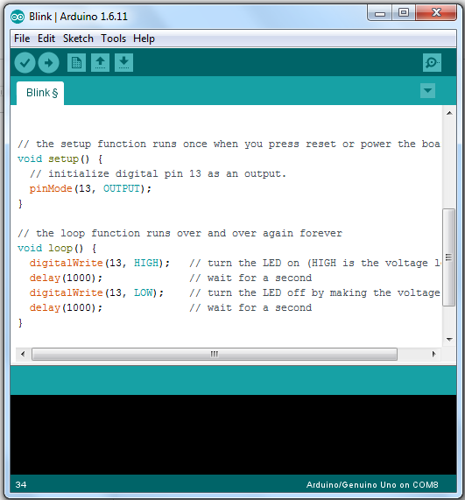Click the horizontal scrollbar left arrow
Viewport: 465px width, 500px height.
[23, 354]
